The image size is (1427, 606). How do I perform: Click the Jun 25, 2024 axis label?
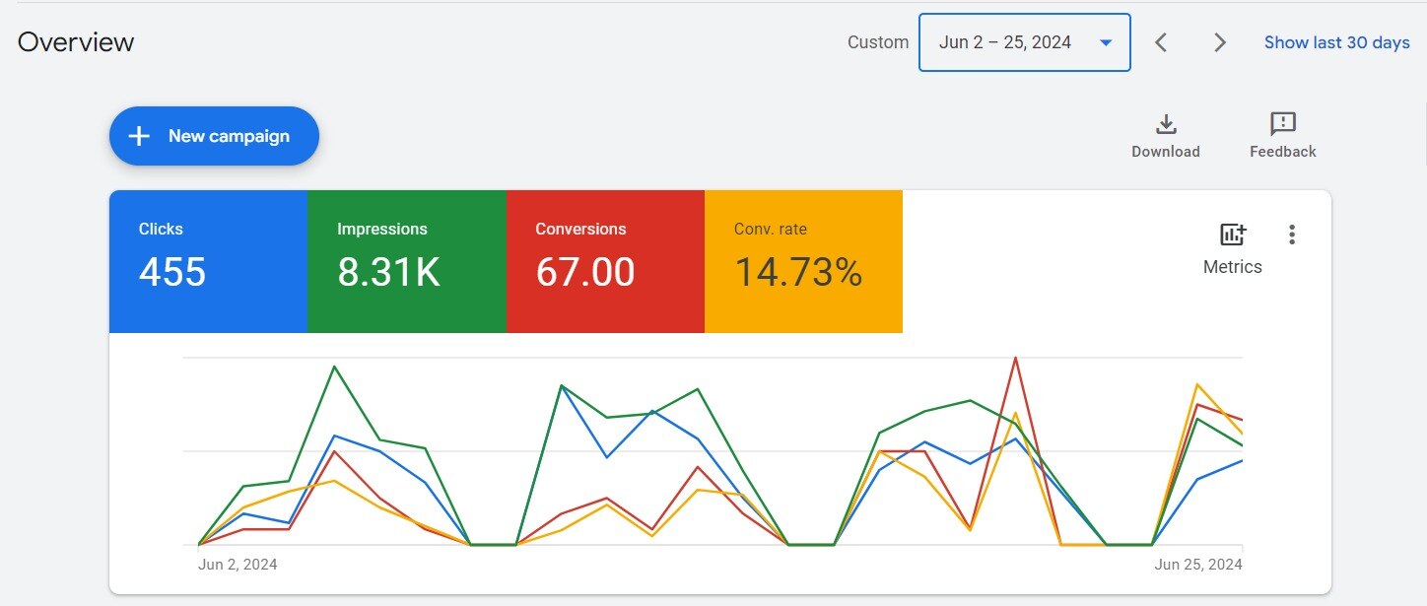[1198, 565]
